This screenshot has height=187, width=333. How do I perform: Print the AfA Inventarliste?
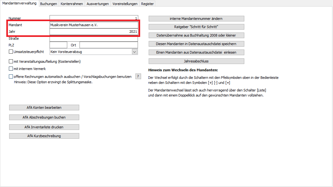[x=44, y=127]
